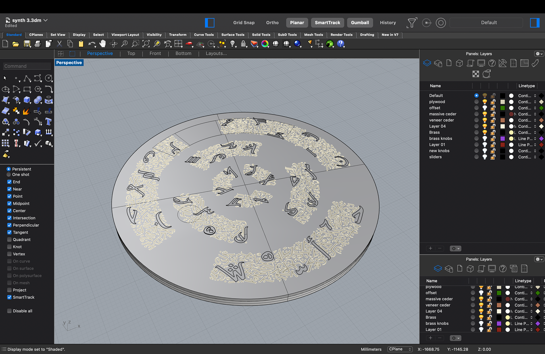This screenshot has height=354, width=545.
Task: Select the One shot radio button
Action: click(9, 175)
